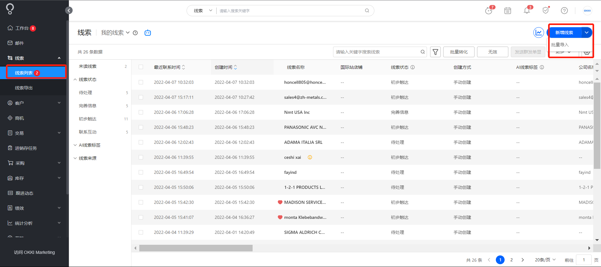Check the ceshi xai row checkbox
Screen dimensions: 601x267
pyautogui.click(x=141, y=157)
